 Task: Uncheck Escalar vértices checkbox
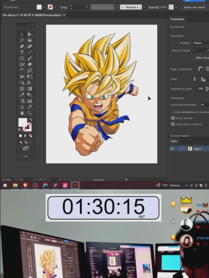172,118
